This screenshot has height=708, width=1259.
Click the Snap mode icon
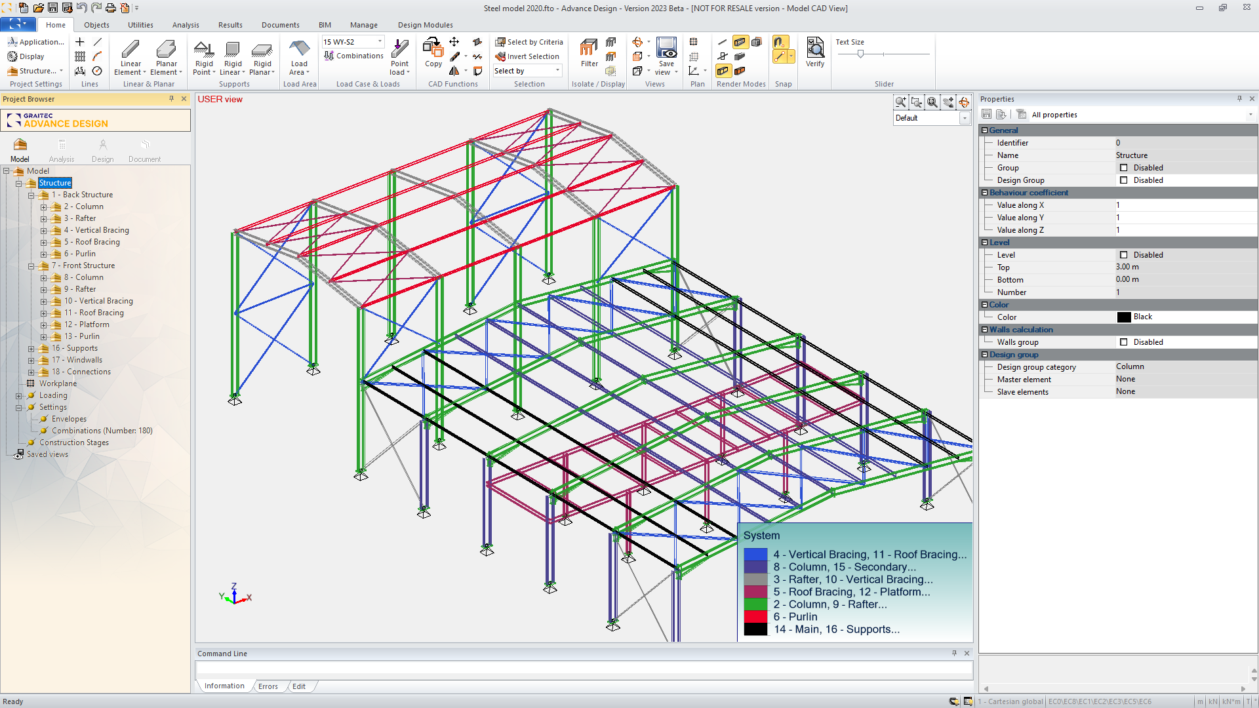pos(780,42)
